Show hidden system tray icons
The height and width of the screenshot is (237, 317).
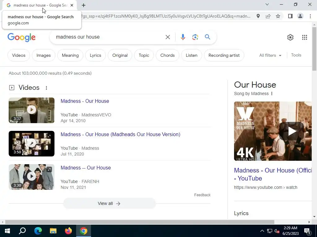click(x=262, y=231)
